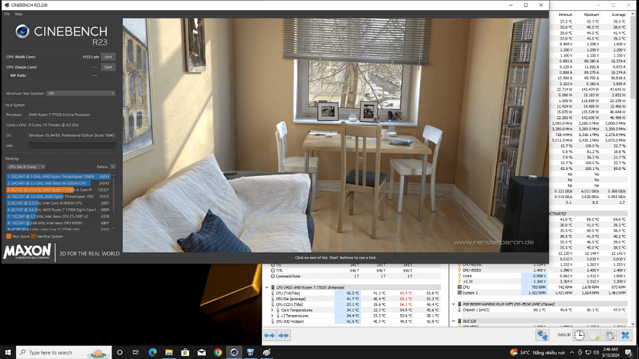The image size is (639, 359).
Task: Click the HWiNFO log file save icon
Action: pyautogui.click(x=594, y=335)
